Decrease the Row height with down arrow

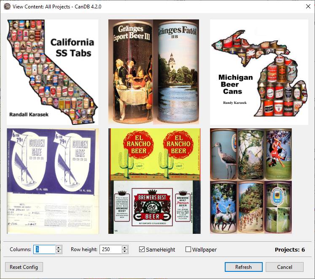coord(125,252)
